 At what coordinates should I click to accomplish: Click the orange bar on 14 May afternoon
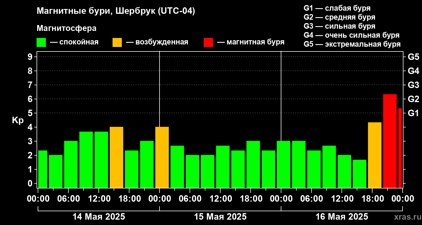click(x=116, y=157)
